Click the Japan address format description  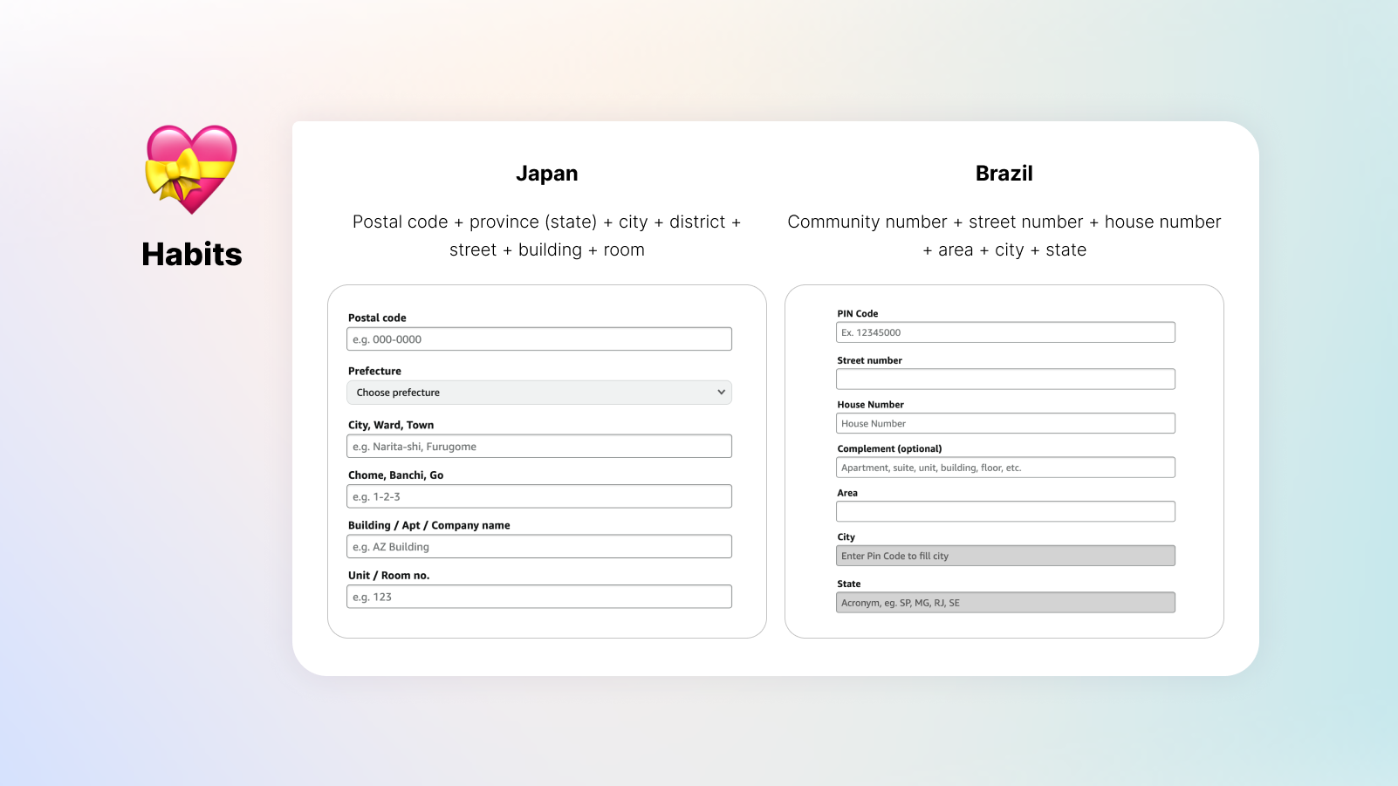pyautogui.click(x=546, y=236)
